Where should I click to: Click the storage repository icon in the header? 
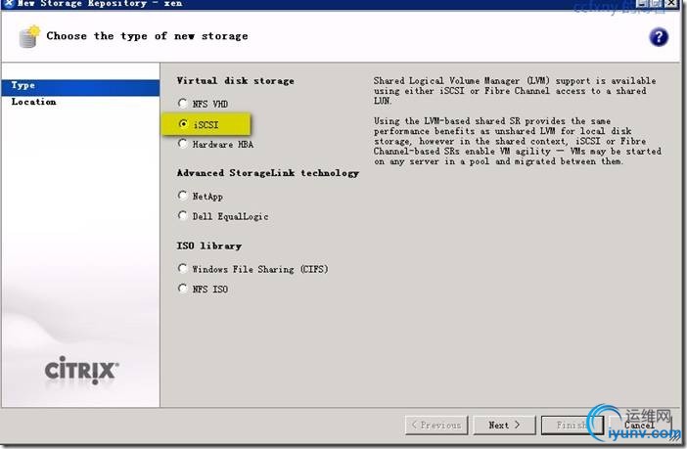point(29,37)
